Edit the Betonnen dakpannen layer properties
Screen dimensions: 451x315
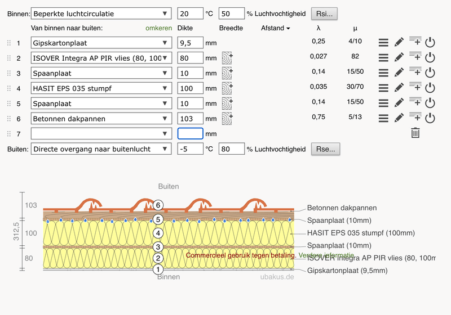pos(399,118)
